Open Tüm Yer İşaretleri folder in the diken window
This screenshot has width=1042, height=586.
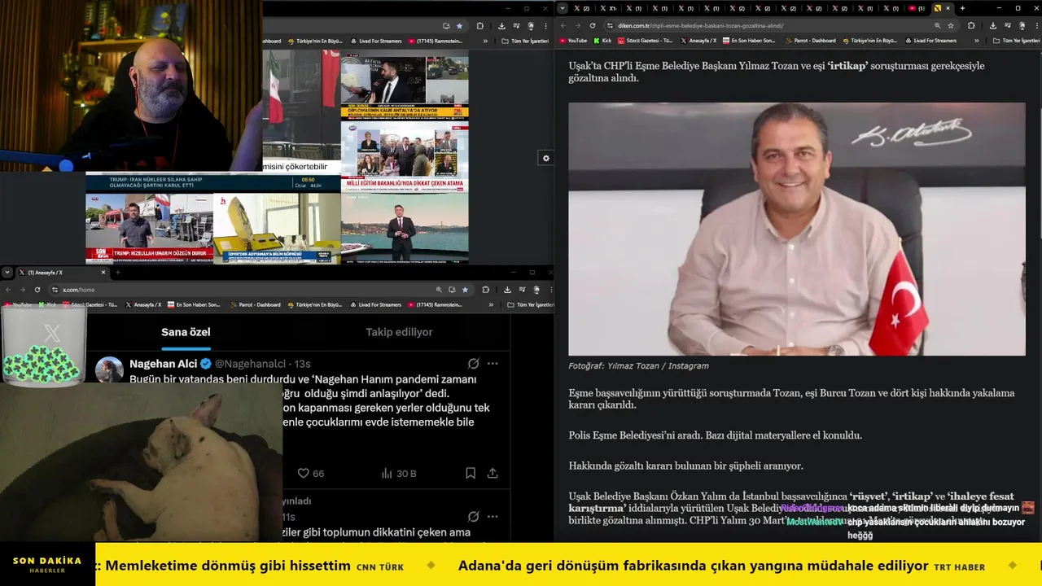click(x=1017, y=40)
